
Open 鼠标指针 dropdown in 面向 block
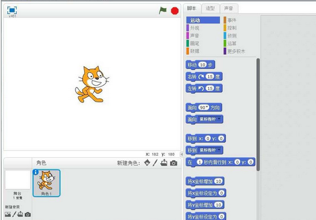219,119
